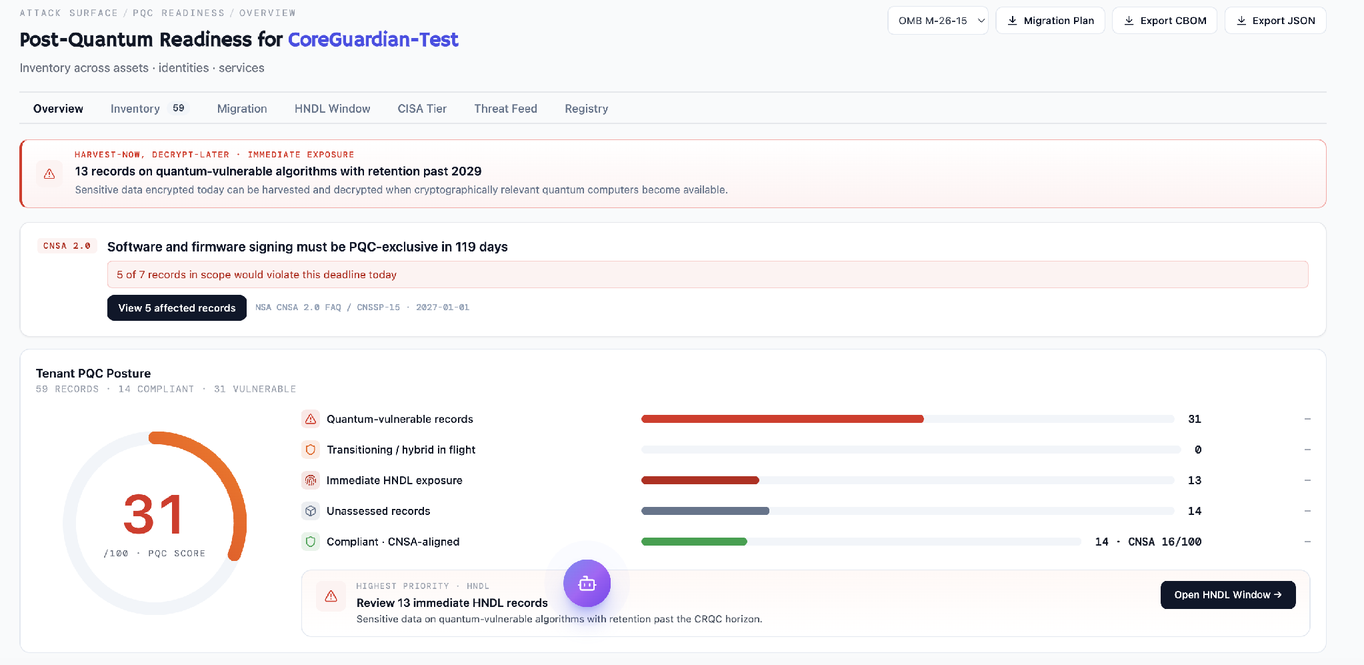The width and height of the screenshot is (1364, 665).
Task: Open the Inventory tab
Action: click(x=149, y=109)
